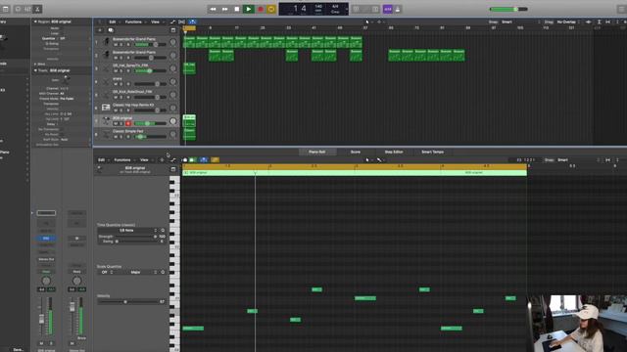Adjust the master volume slider
This screenshot has width=627, height=352.
(x=508, y=9)
